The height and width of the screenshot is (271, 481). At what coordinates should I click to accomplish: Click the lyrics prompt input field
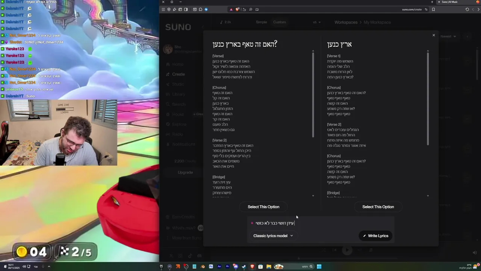pyautogui.click(x=321, y=223)
